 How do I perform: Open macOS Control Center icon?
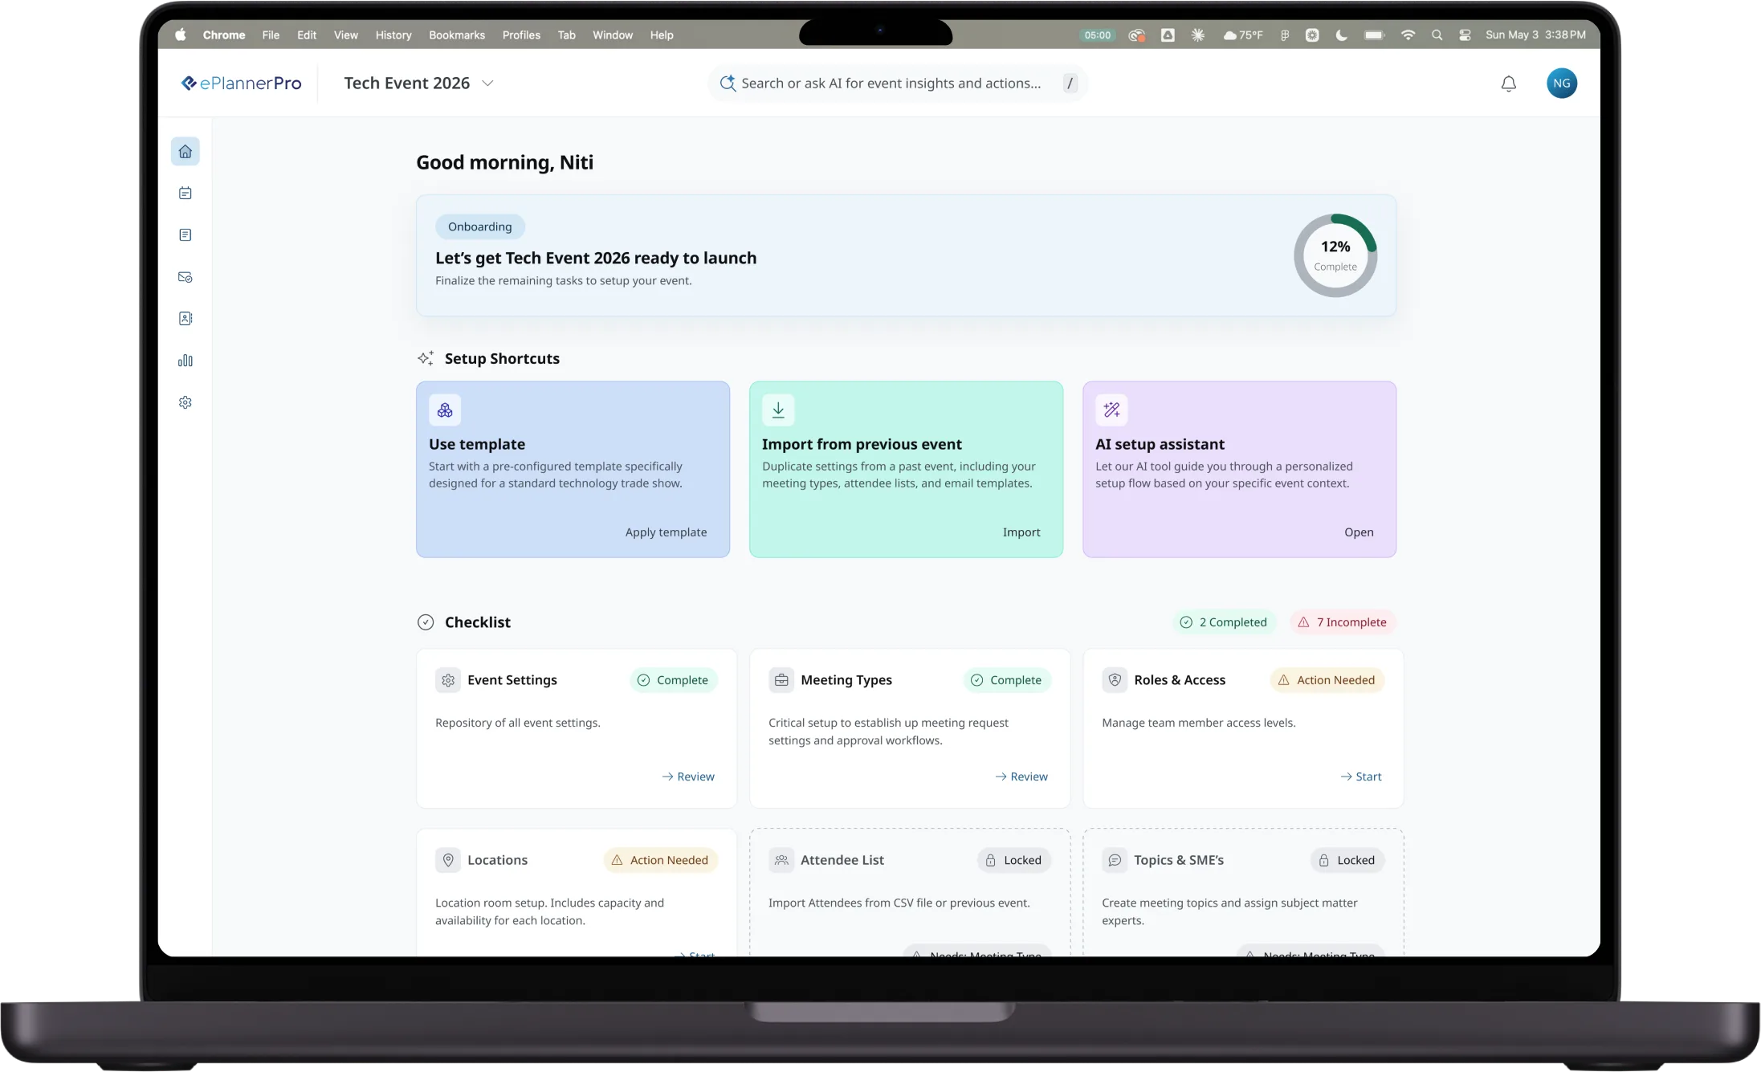[1465, 35]
